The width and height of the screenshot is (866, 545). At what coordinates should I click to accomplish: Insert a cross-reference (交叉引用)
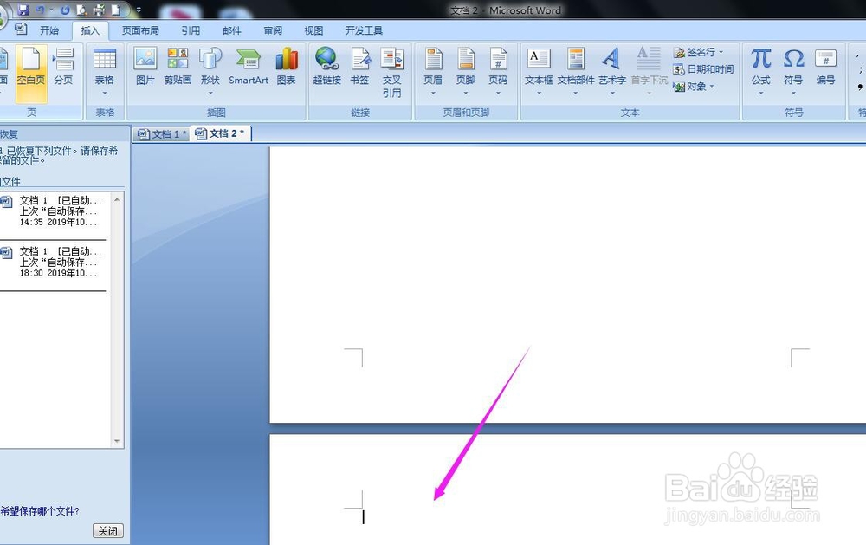391,74
